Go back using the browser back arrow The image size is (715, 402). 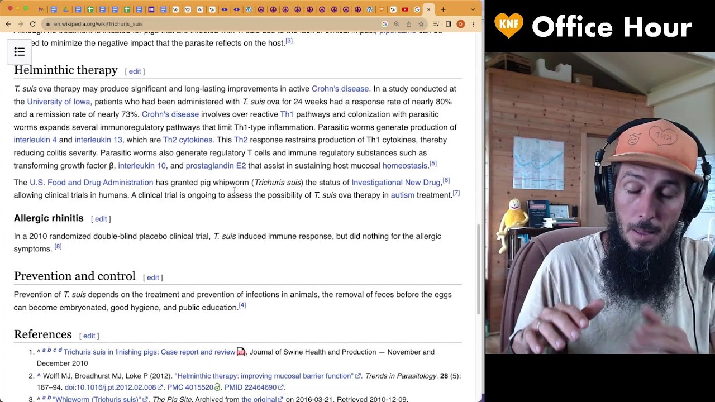8,24
